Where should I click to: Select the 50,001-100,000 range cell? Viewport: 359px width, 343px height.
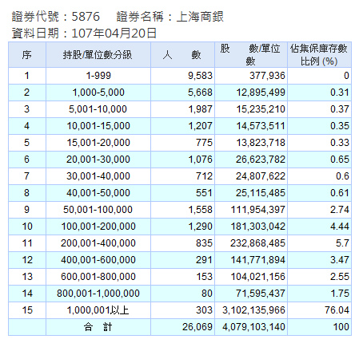(98, 210)
